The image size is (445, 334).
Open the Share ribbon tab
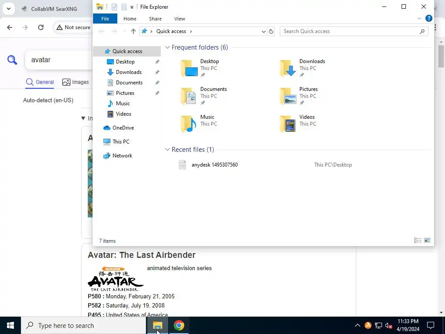pyautogui.click(x=155, y=19)
